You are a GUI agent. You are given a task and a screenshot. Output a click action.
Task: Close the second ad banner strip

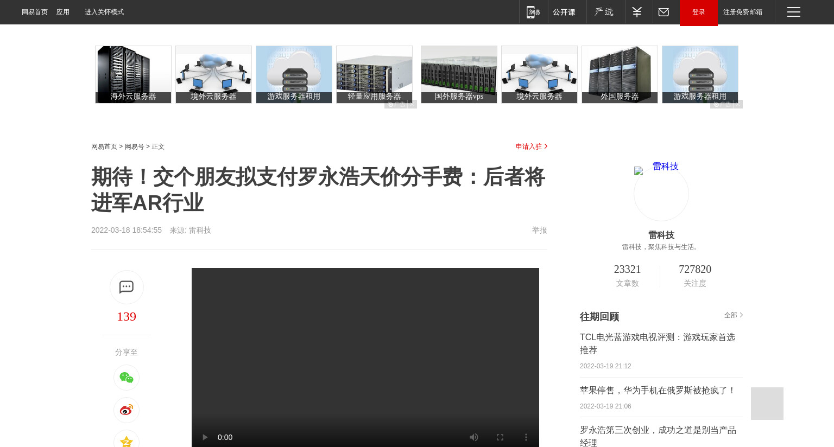[738, 104]
